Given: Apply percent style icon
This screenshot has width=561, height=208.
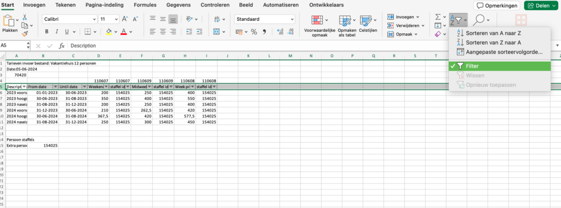Looking at the screenshot, I should pyautogui.click(x=254, y=32).
